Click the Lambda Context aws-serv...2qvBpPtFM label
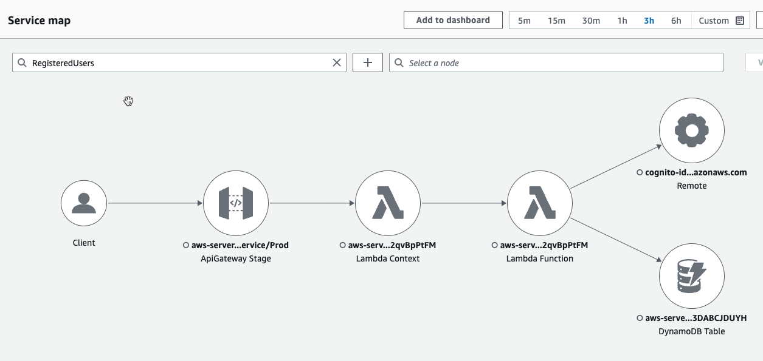 (392, 245)
